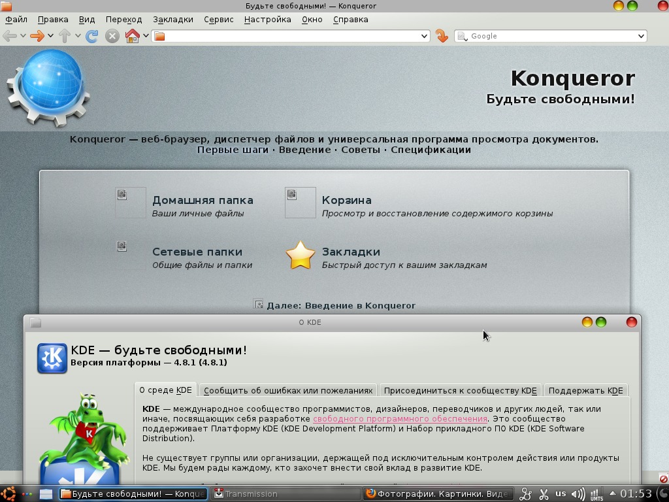The width and height of the screenshot is (669, 502).
Task: Navigate up one level with Up arrow
Action: coord(65,37)
